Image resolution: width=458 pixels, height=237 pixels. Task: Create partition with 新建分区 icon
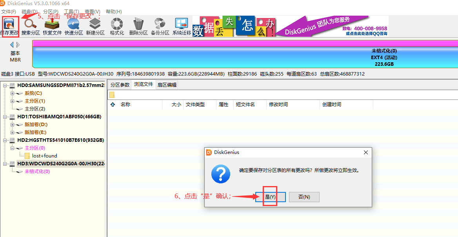coord(95,26)
